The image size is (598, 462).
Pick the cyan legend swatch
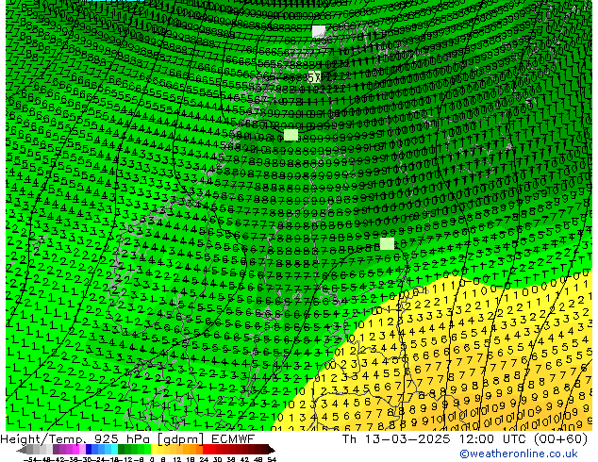click(x=114, y=450)
